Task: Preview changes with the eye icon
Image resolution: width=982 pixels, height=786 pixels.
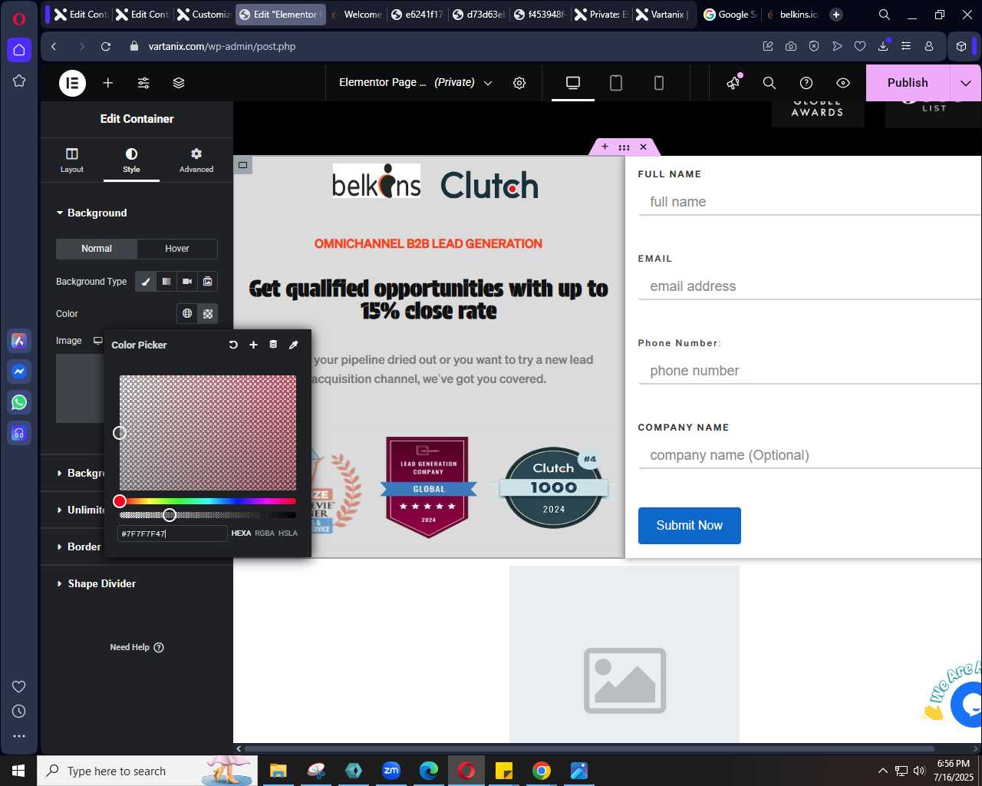Action: 843,83
